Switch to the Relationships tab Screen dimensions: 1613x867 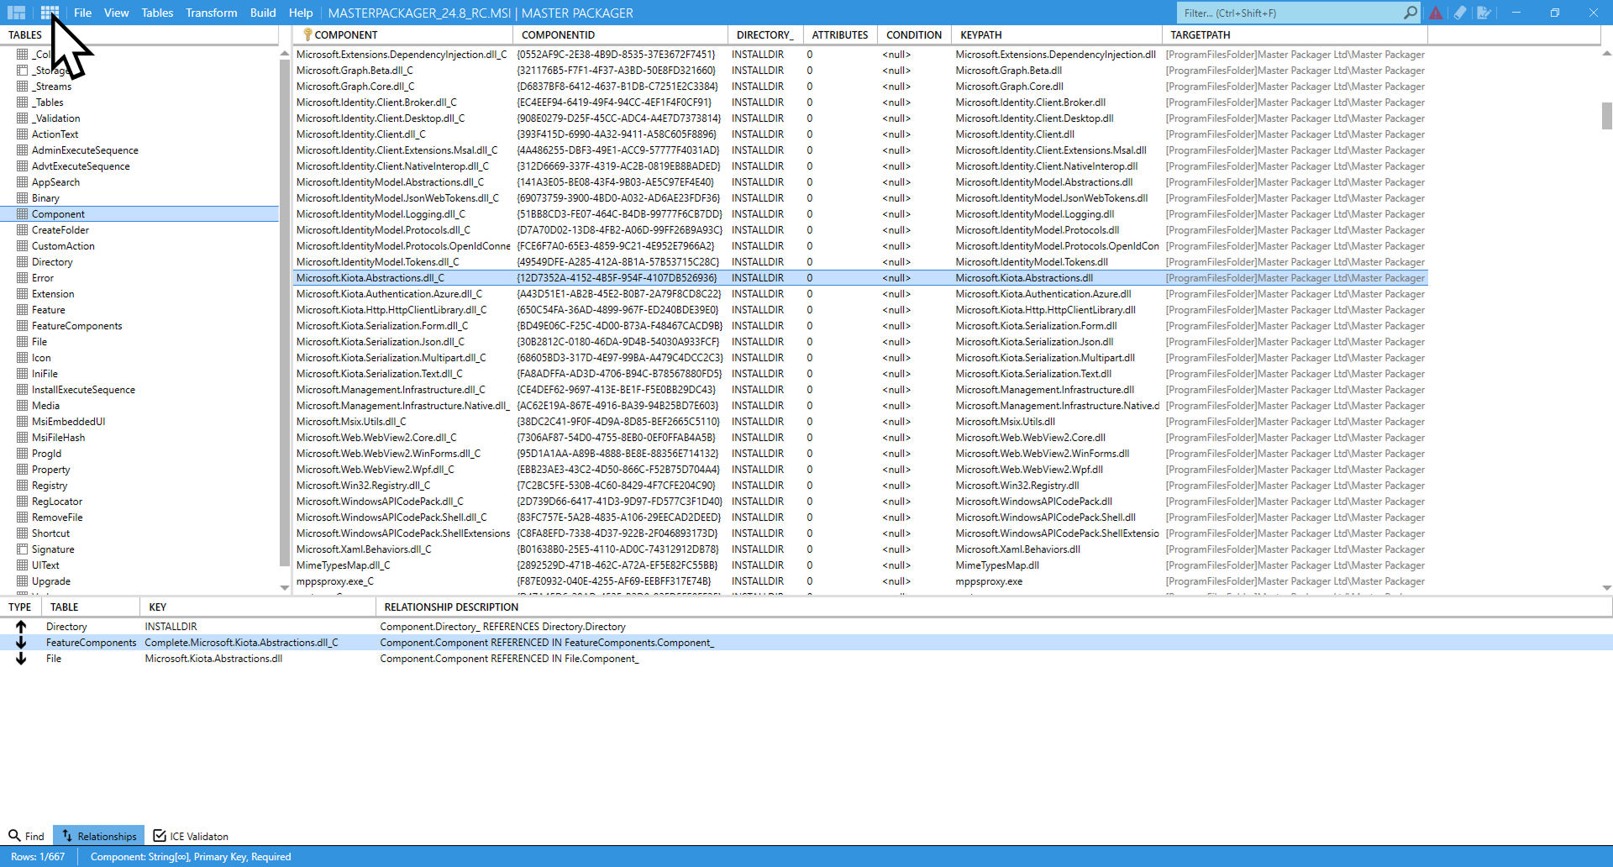pyautogui.click(x=98, y=836)
